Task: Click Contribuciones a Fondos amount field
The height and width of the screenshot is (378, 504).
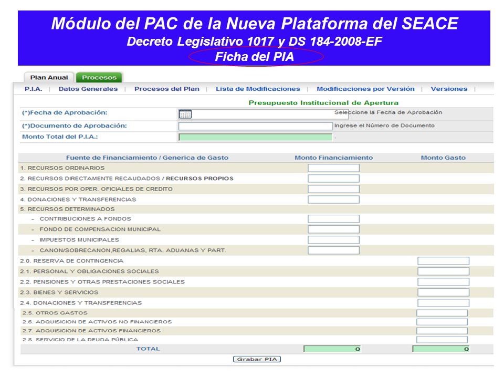Action: coord(334,219)
